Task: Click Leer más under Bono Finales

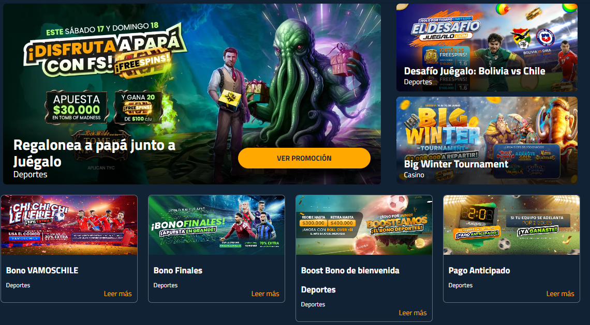Action: [265, 294]
